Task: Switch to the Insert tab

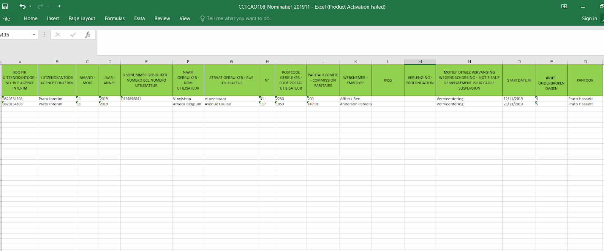Action: [53, 18]
